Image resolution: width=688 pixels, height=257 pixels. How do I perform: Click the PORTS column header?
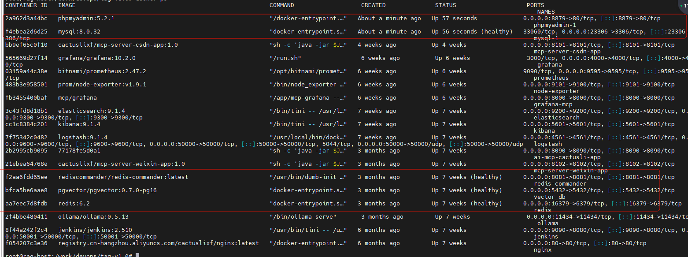click(x=535, y=5)
